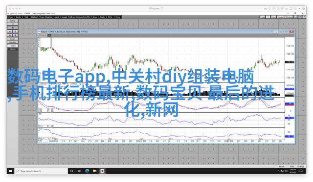Open the News toolbar button
This screenshot has height=182, width=313.
point(95,17)
